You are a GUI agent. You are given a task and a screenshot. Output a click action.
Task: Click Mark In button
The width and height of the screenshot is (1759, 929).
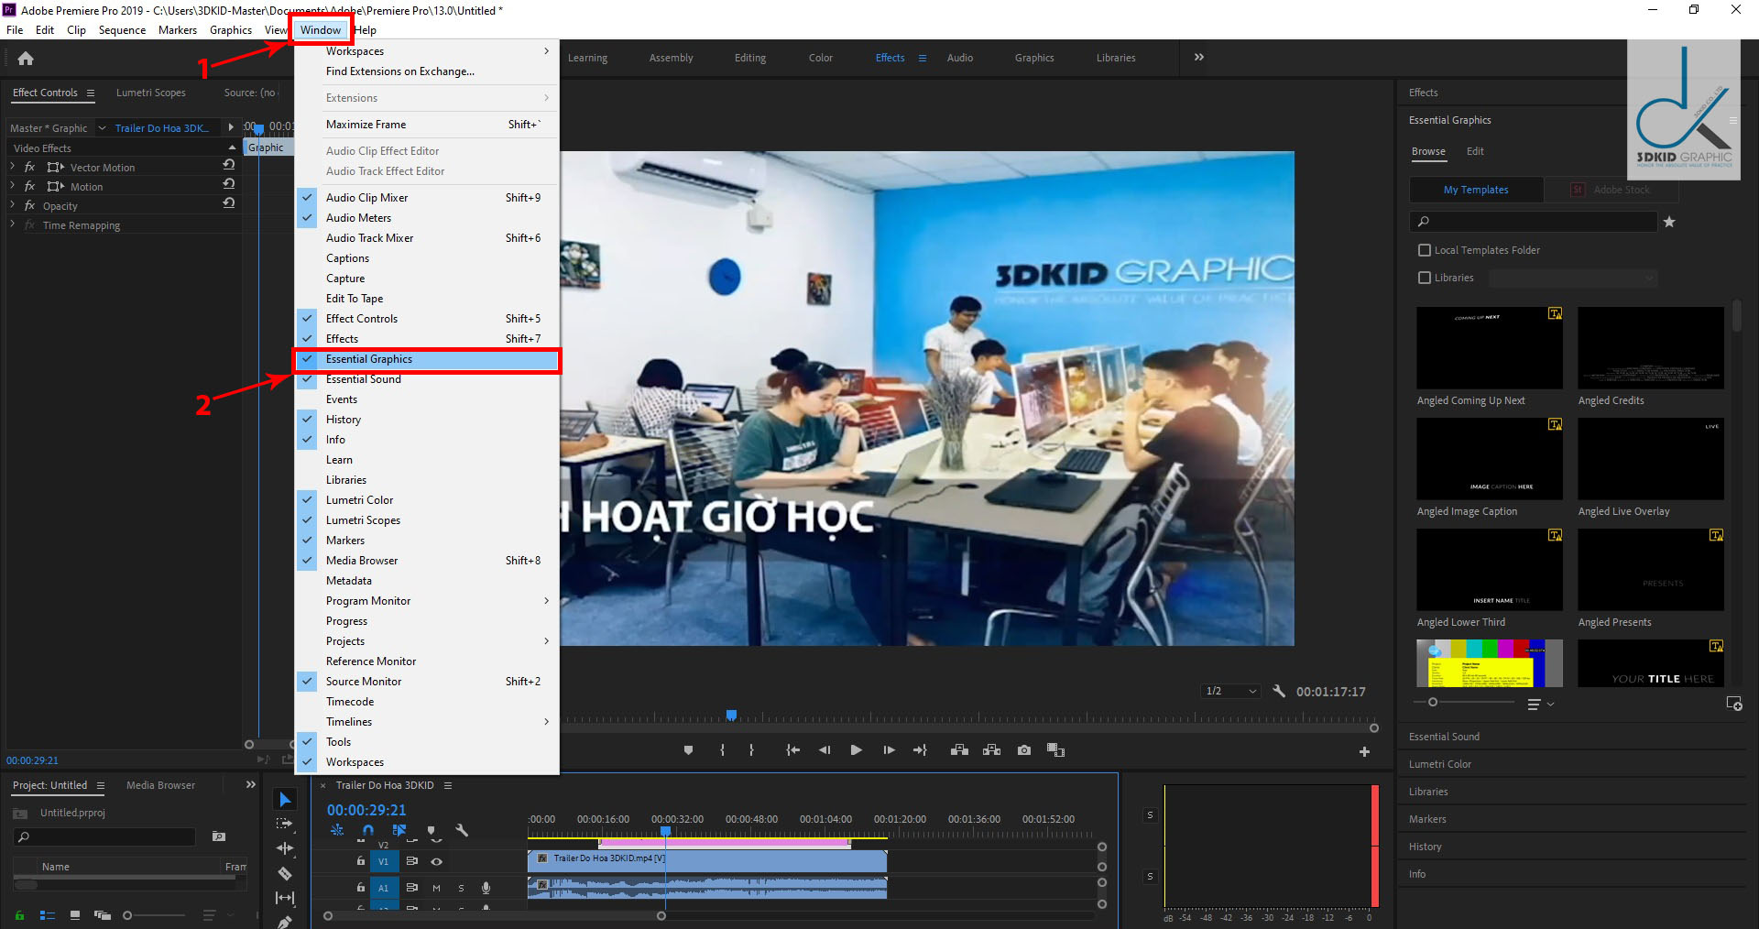pyautogui.click(x=723, y=750)
